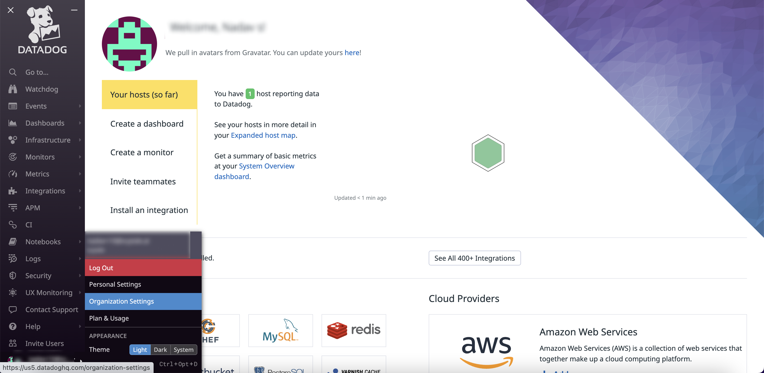The image size is (764, 373).
Task: Select Invite teammates tab
Action: click(x=149, y=181)
